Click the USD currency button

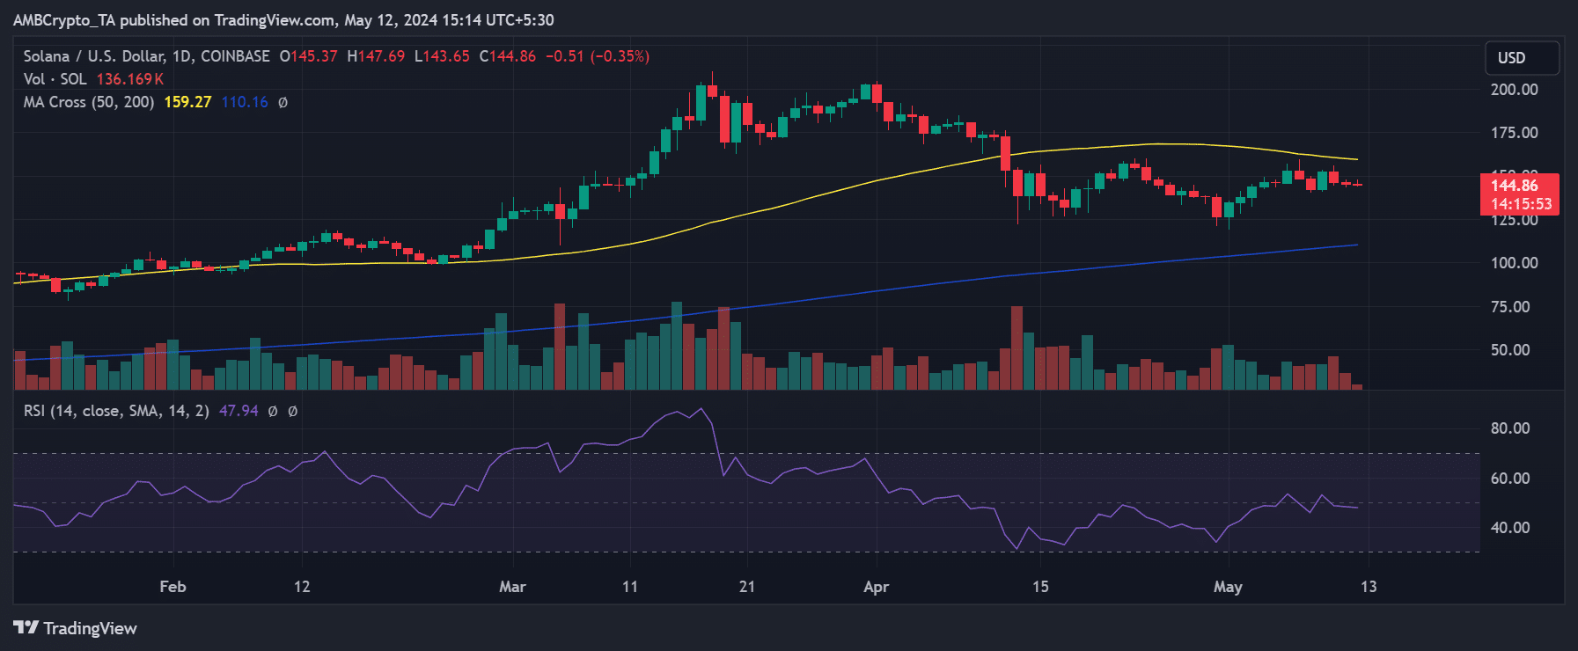tap(1523, 58)
